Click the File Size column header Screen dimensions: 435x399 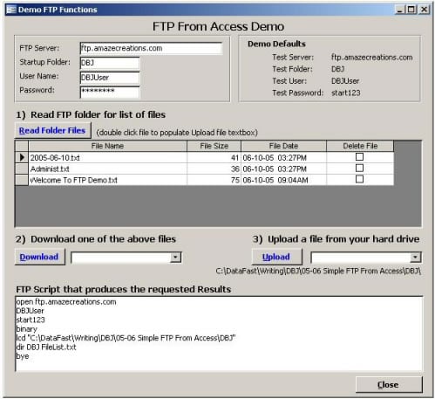[214, 146]
